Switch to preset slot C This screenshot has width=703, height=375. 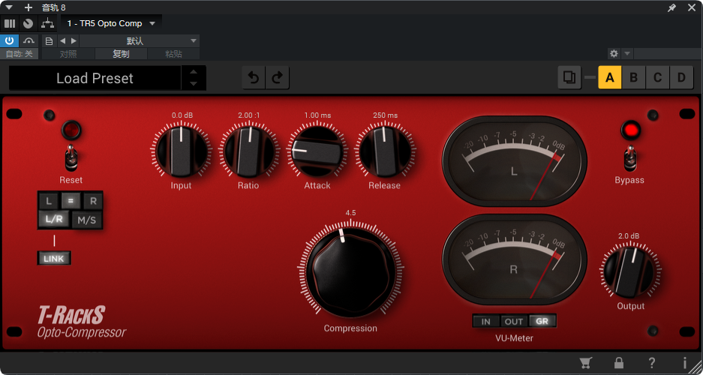[657, 77]
